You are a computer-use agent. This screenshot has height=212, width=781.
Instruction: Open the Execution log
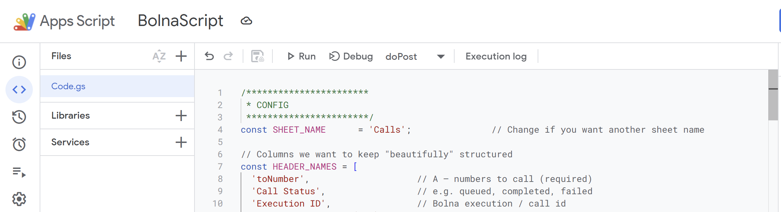496,56
